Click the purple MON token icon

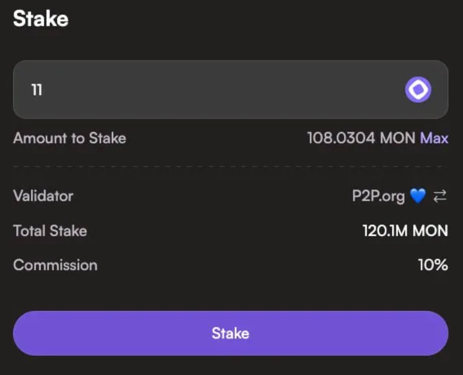coord(418,90)
